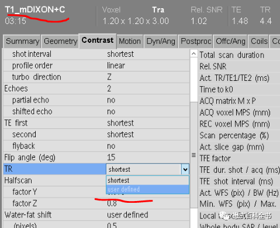
Task: Select the profile order value 'linear'
Action: click(116, 66)
